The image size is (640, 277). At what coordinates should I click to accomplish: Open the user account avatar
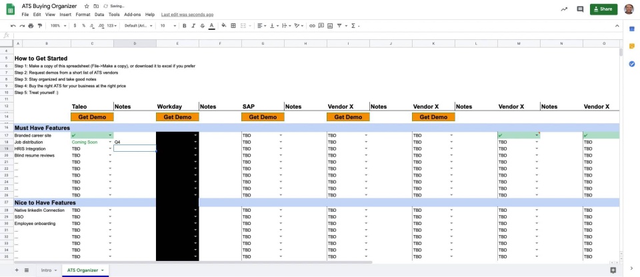(629, 9)
